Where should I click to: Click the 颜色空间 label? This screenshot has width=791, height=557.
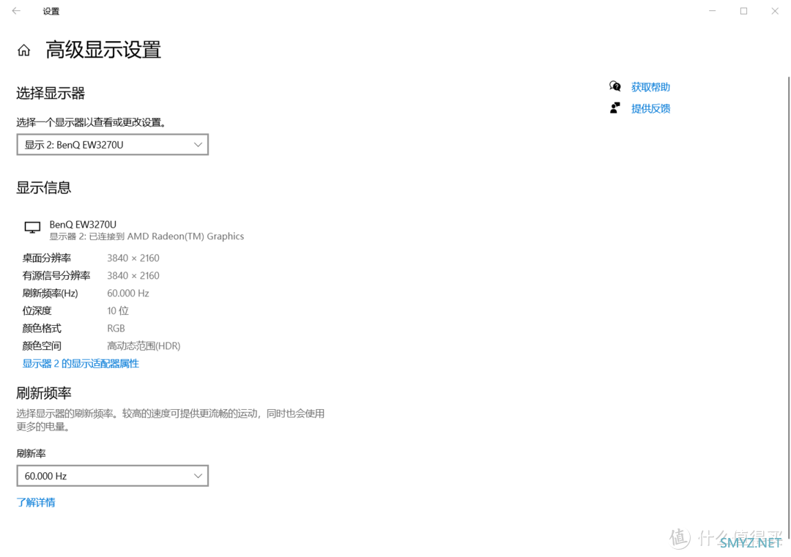[42, 346]
